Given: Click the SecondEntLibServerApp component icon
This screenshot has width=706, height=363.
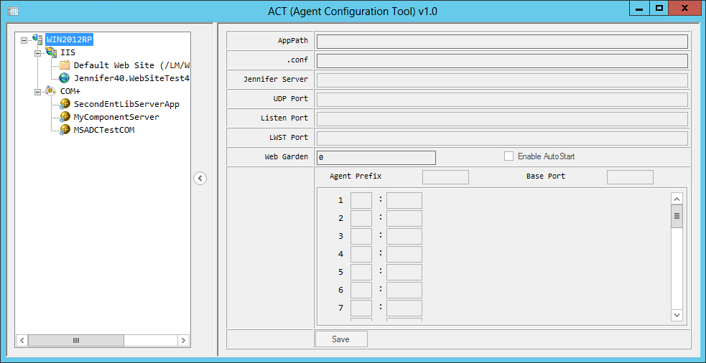Looking at the screenshot, I should pyautogui.click(x=65, y=104).
